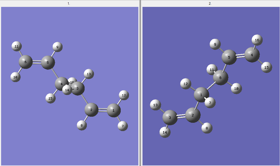280x166 pixels.
Task: Pick carbon atom 3 in panel 2
Action: tap(170, 118)
